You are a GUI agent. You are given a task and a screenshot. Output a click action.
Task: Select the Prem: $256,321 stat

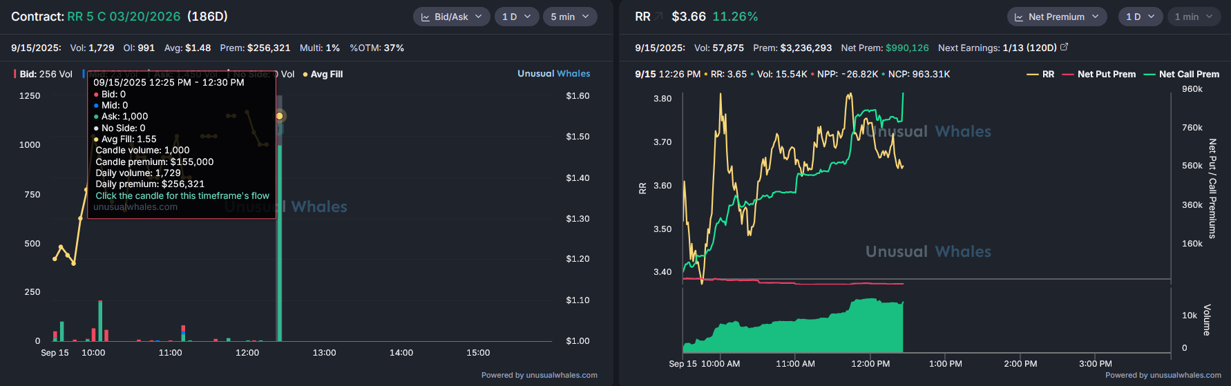pos(255,48)
